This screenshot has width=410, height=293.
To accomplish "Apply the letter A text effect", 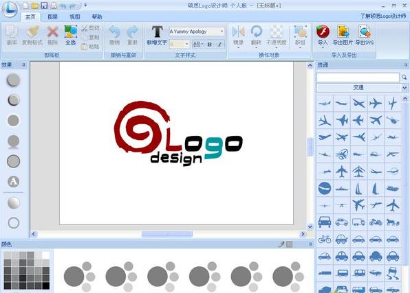I will pos(13,182).
